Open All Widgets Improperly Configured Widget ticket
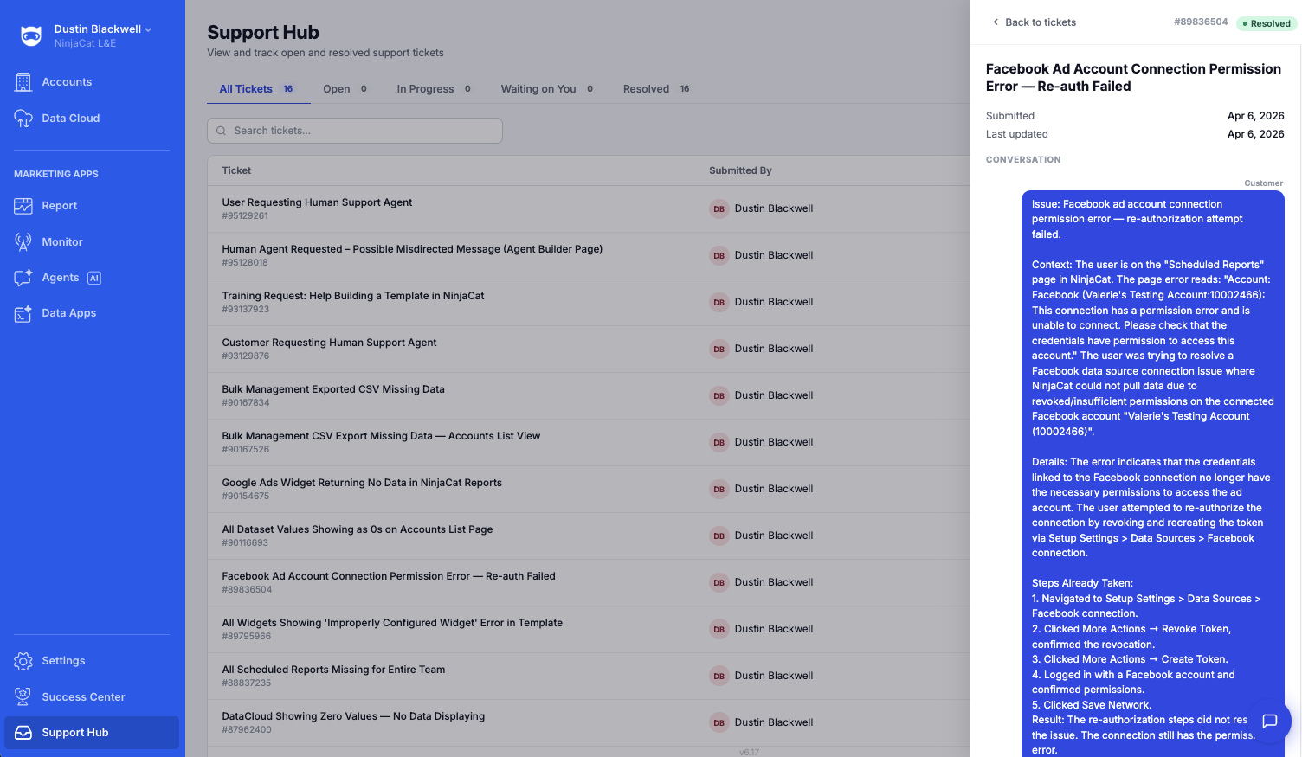This screenshot has width=1302, height=757. [392, 623]
